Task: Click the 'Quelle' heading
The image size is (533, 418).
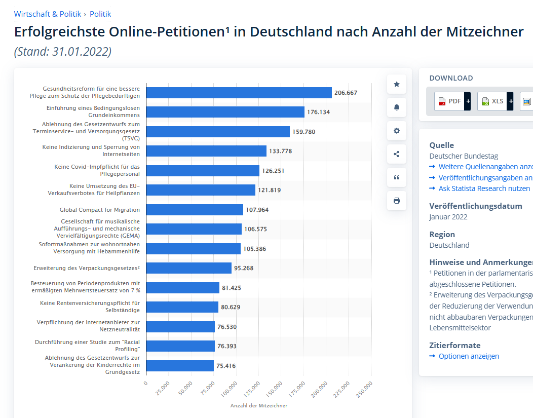Action: click(x=442, y=145)
